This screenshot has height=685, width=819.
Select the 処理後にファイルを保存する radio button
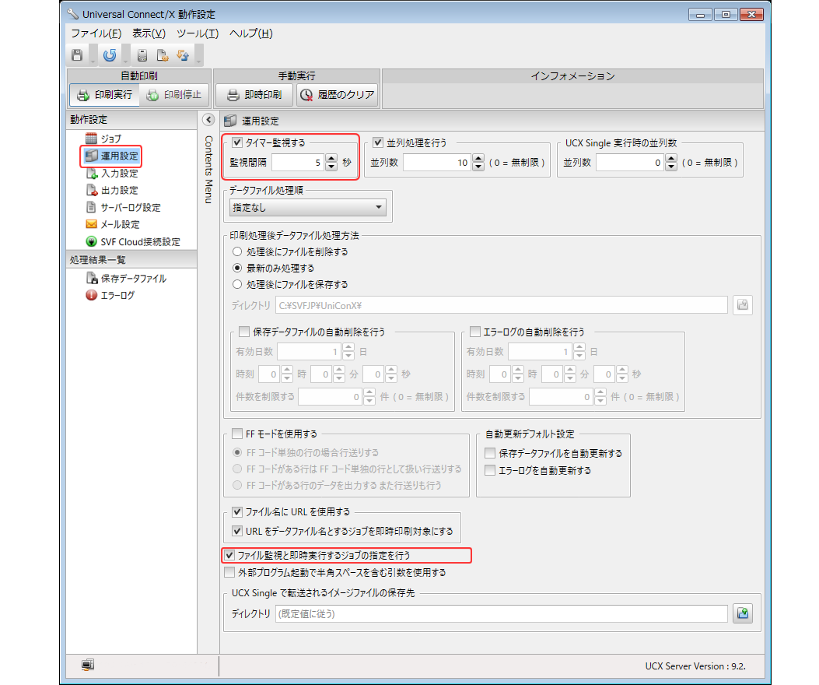click(x=237, y=284)
